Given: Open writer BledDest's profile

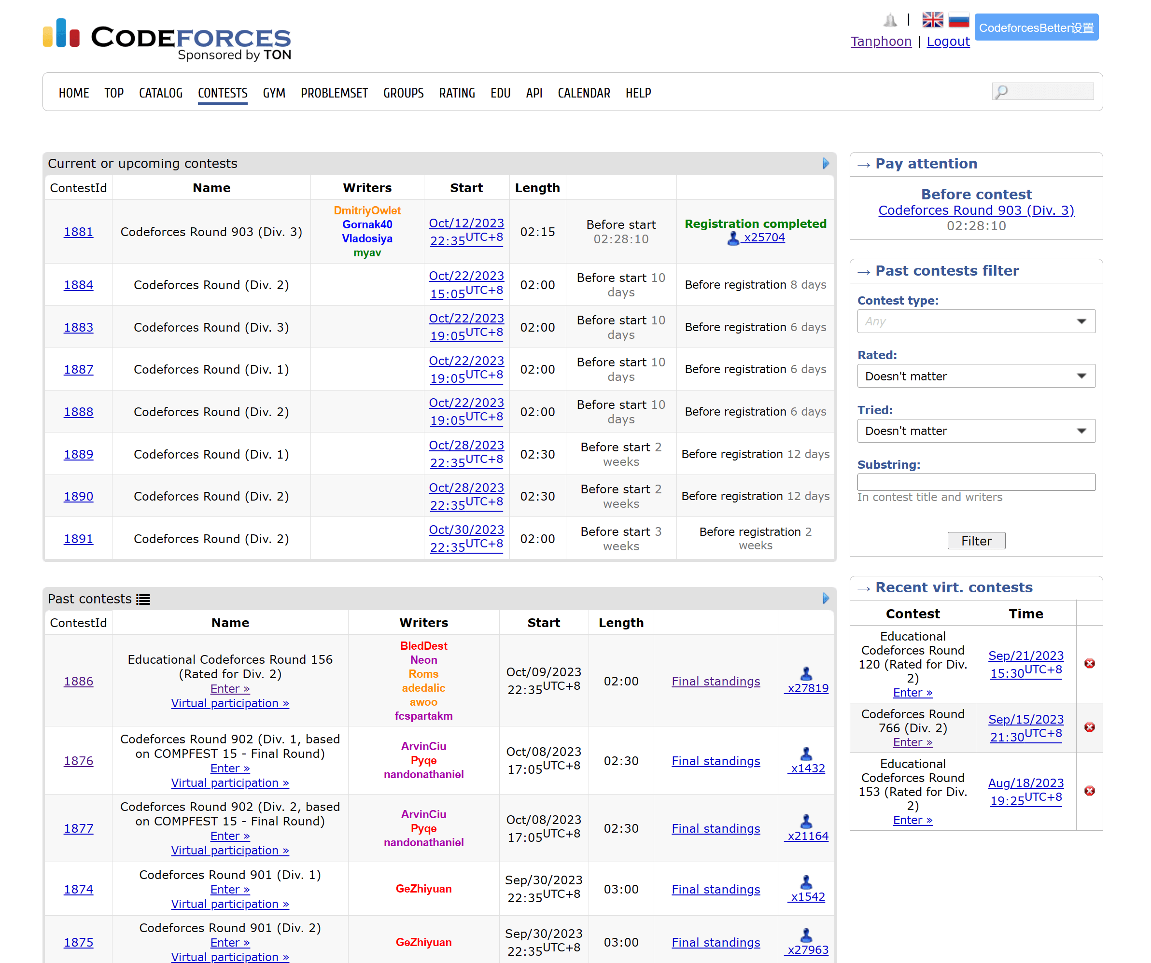Looking at the screenshot, I should pyautogui.click(x=424, y=646).
